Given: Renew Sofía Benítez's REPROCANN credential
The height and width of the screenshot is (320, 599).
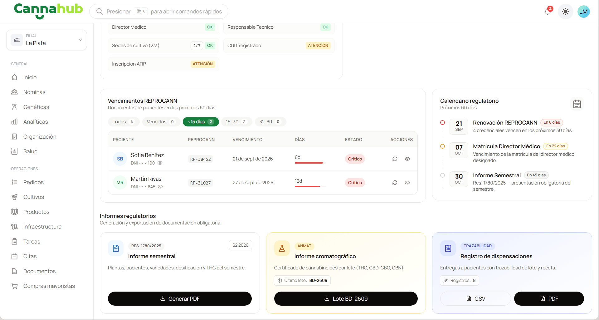Looking at the screenshot, I should pos(395,159).
